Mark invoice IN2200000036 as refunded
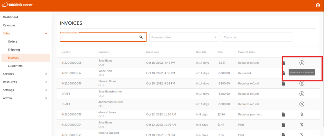 (302, 83)
